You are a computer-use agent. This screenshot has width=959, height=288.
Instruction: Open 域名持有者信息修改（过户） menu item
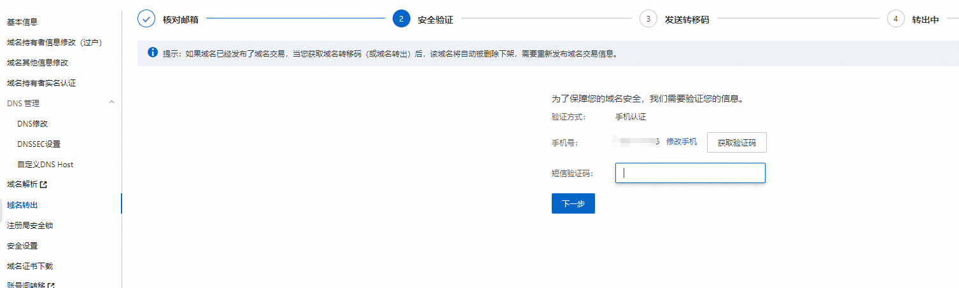tap(54, 43)
